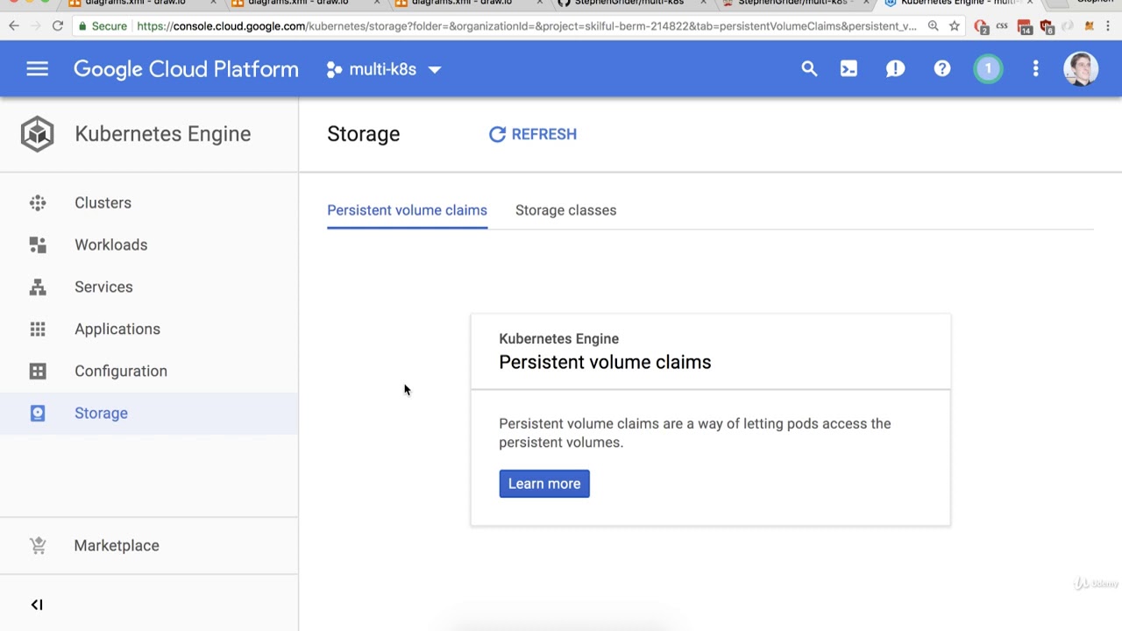This screenshot has width=1122, height=631.
Task: Click the Configuration sidebar icon
Action: click(x=38, y=371)
